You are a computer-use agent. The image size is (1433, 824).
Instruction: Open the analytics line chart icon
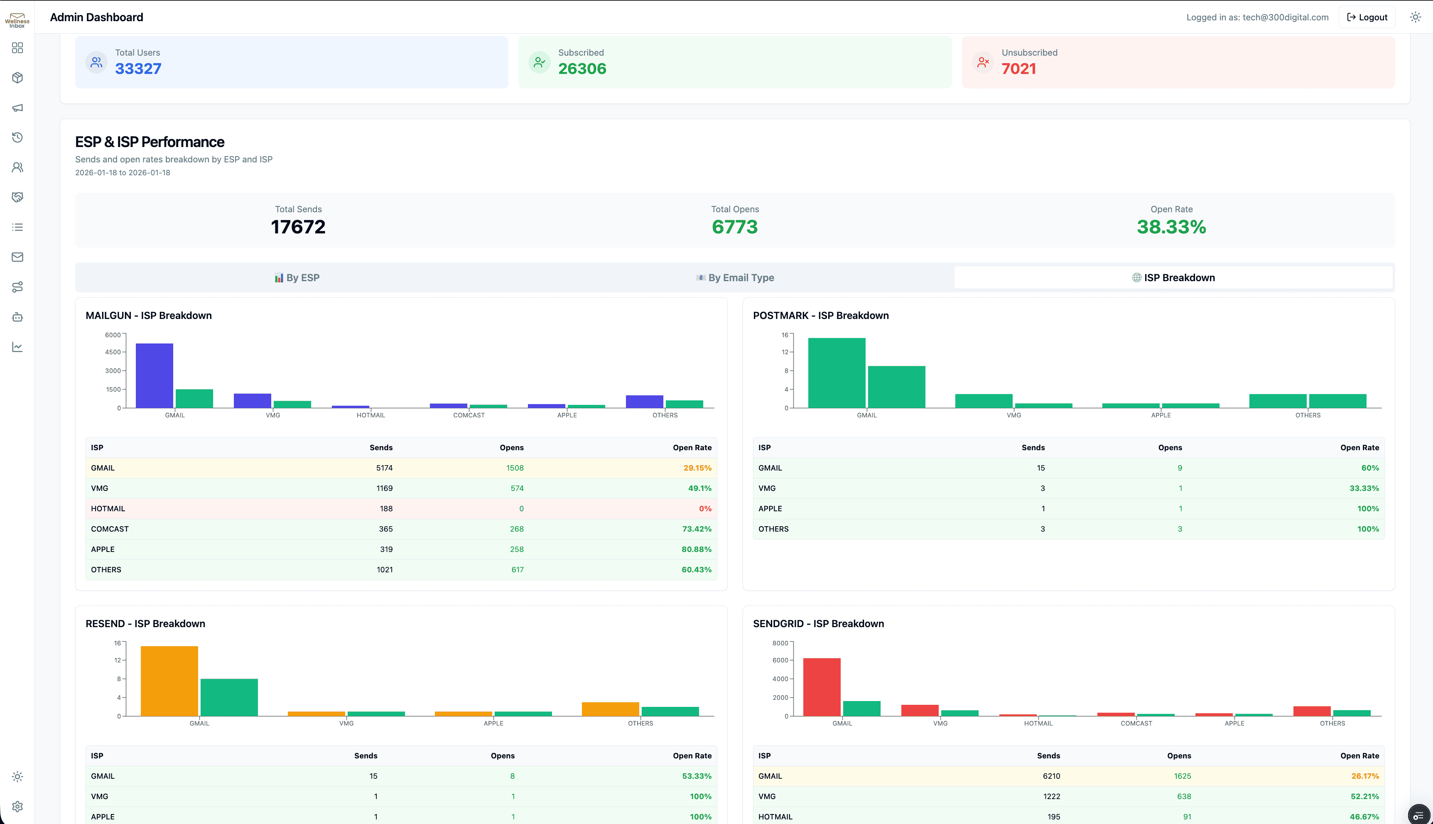pos(17,347)
